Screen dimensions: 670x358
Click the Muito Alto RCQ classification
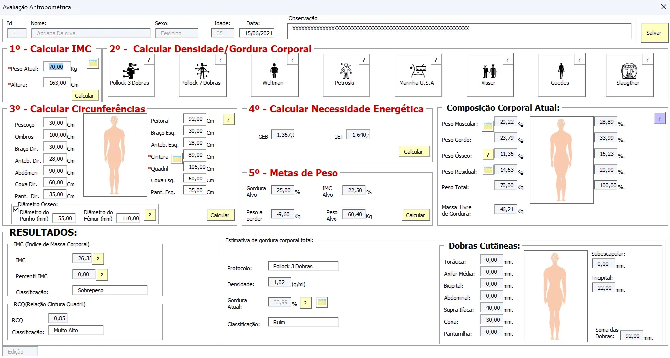pos(66,330)
